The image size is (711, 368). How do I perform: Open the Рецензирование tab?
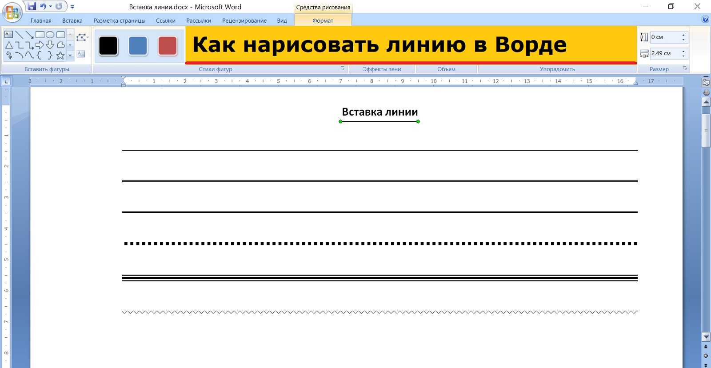coord(244,20)
